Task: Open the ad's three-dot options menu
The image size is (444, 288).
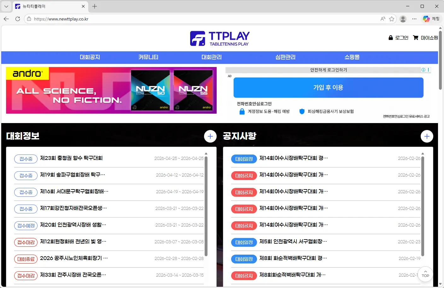Action: [428, 70]
